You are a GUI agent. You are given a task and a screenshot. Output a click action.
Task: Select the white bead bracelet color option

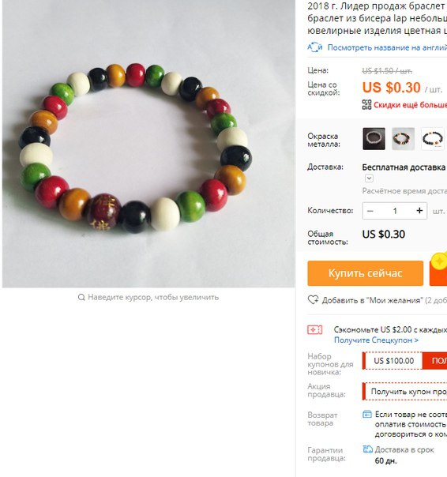pos(374,139)
